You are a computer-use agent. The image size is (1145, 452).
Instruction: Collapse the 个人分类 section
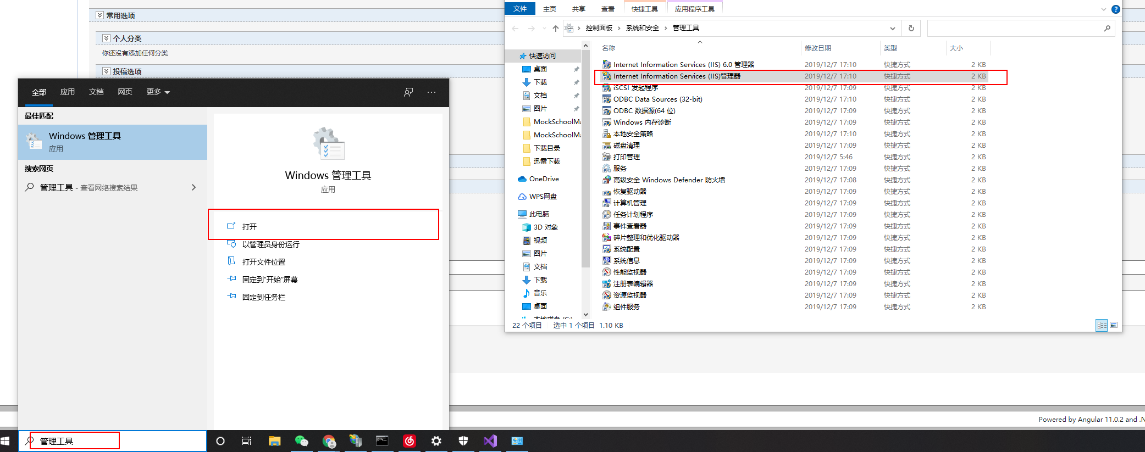106,38
